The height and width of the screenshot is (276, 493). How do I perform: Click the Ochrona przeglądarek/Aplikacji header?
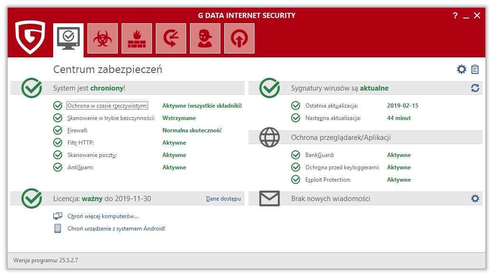click(x=341, y=138)
